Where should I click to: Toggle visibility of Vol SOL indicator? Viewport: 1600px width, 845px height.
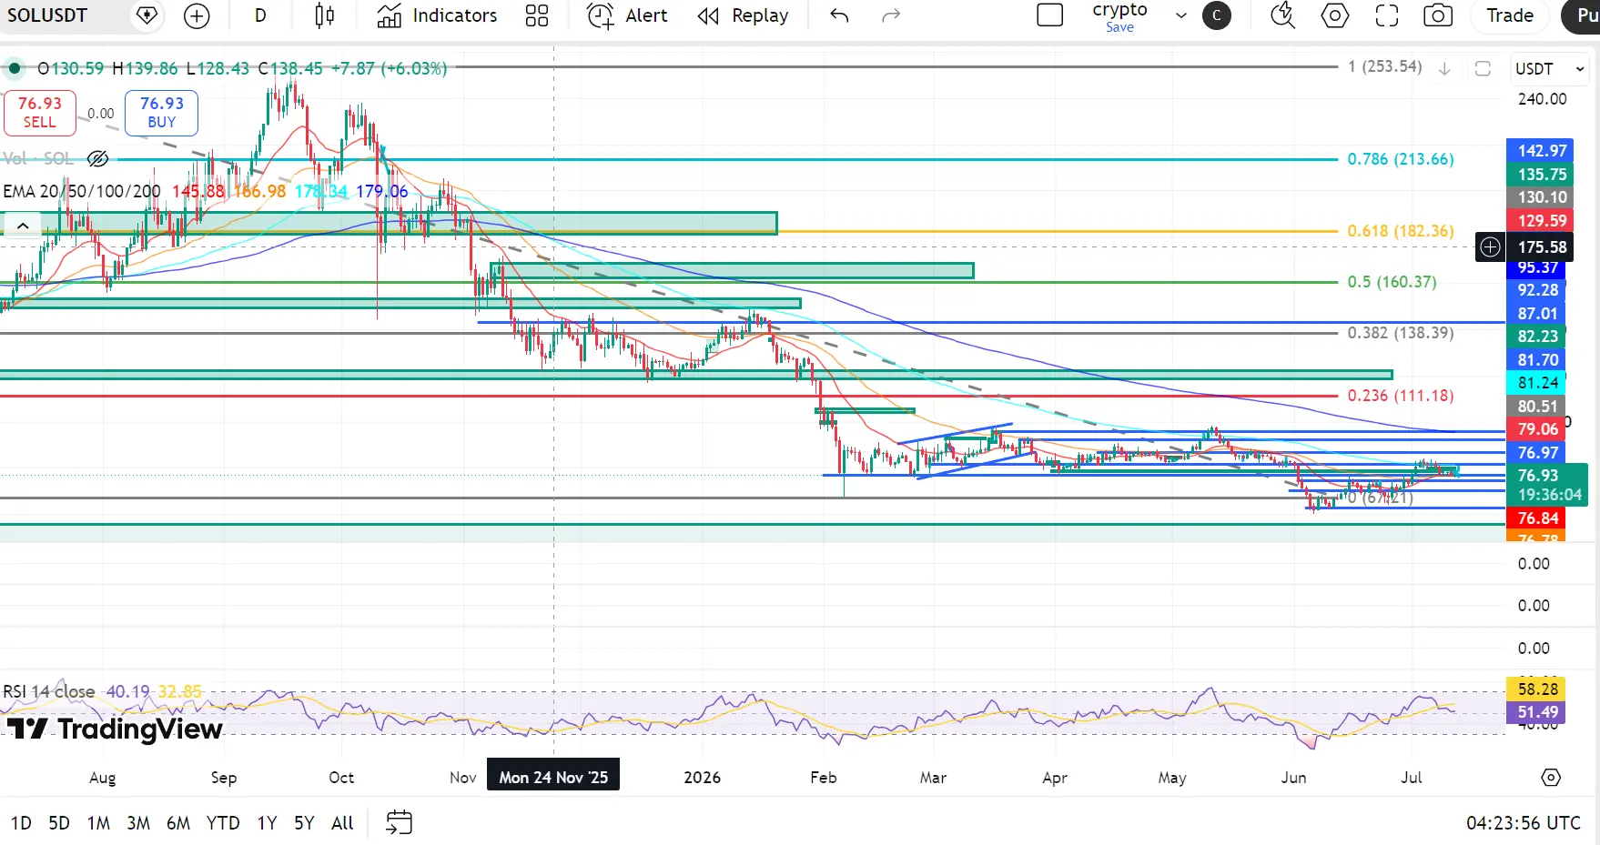pyautogui.click(x=98, y=159)
